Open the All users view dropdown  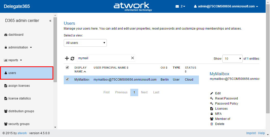coord(85,43)
